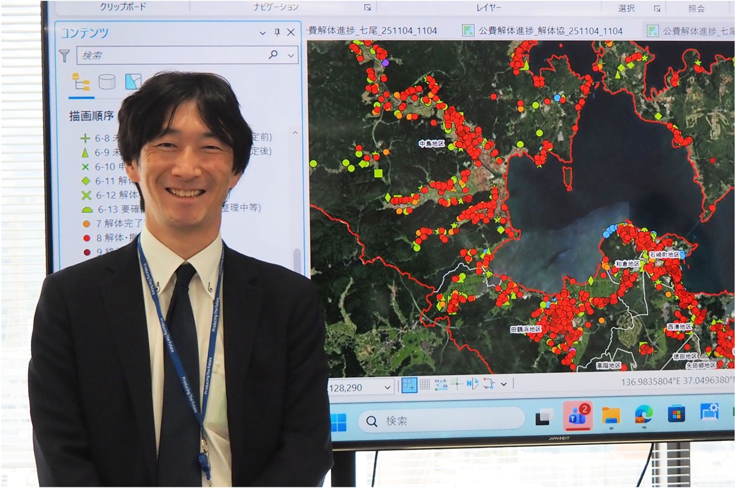Switch to the 公費解体進捗_解体協_251104_1104 map tab

coord(543,30)
